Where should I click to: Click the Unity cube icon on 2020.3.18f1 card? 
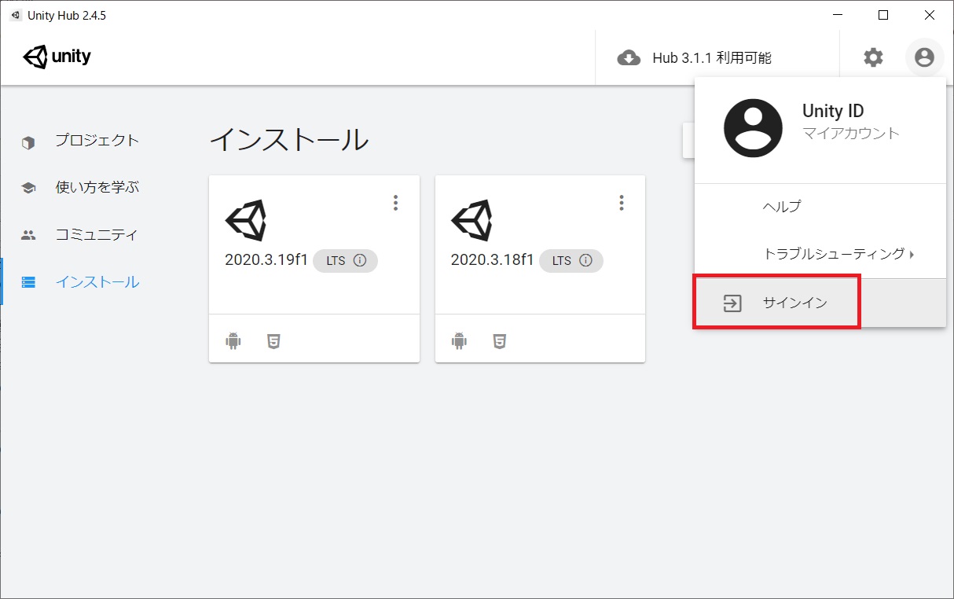tap(471, 220)
